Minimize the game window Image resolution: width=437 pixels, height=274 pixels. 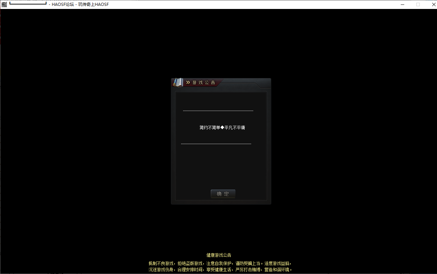tap(402, 4)
